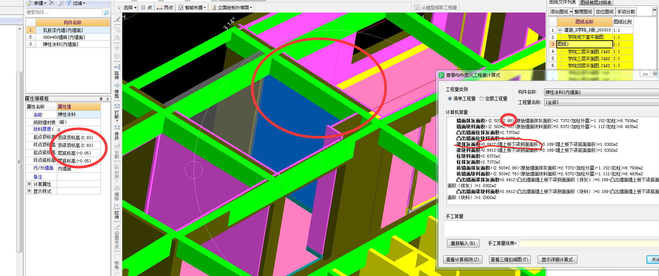The width and height of the screenshot is (659, 276).
Task: Open the 选择 tool dropdown arrow
Action: point(135,7)
